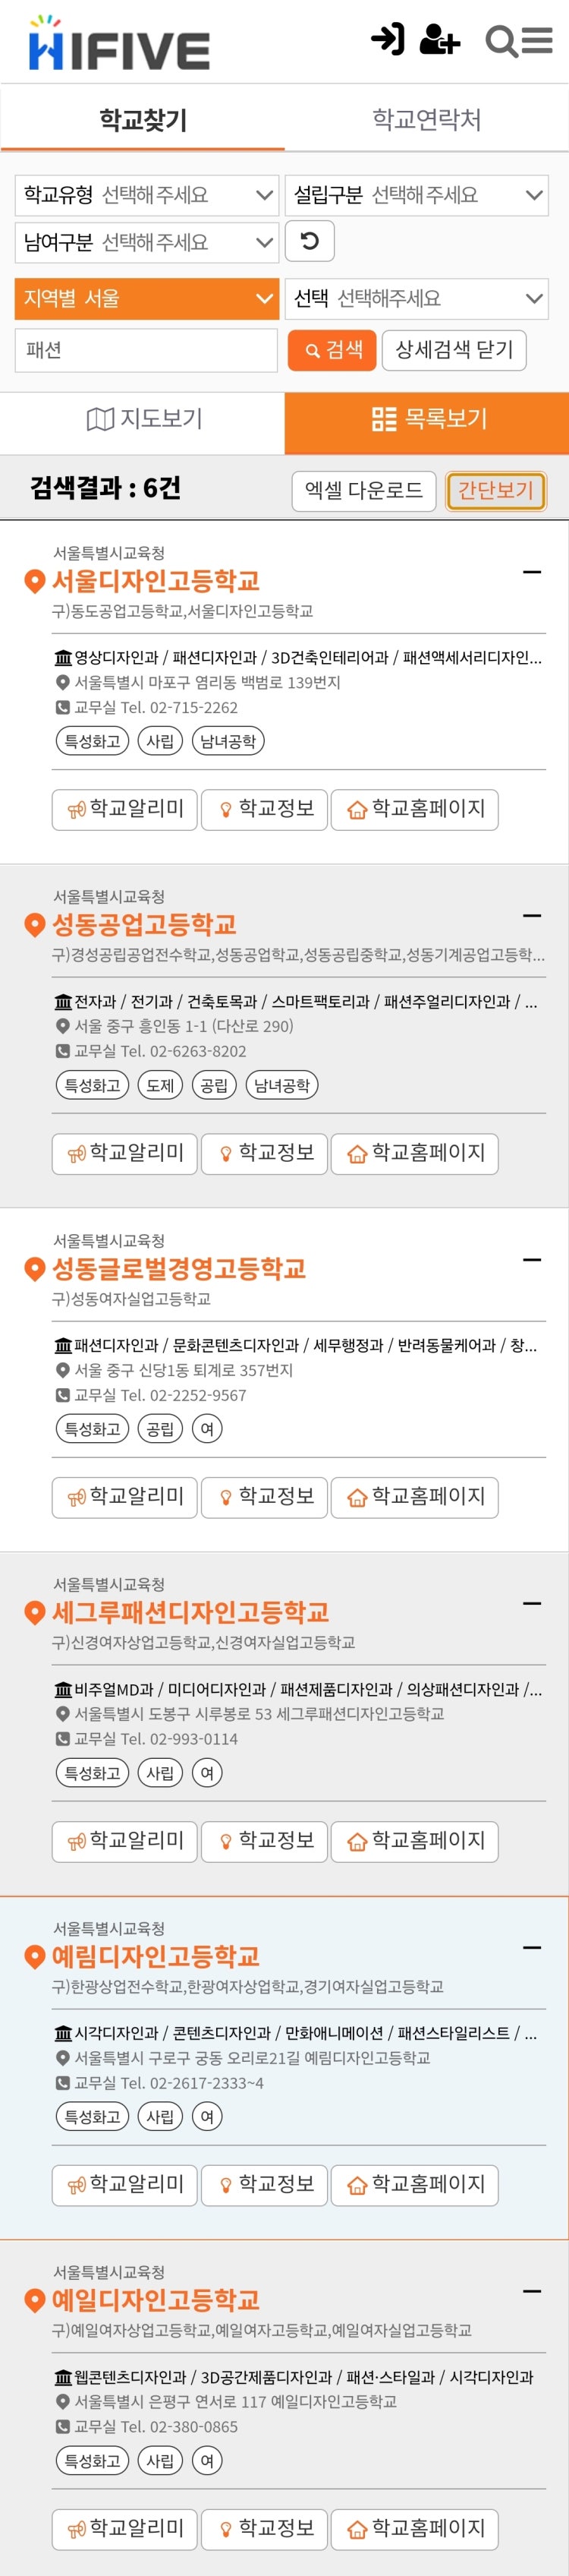The height and width of the screenshot is (2576, 569).
Task: Click the sign-up user-plus icon
Action: (x=439, y=40)
